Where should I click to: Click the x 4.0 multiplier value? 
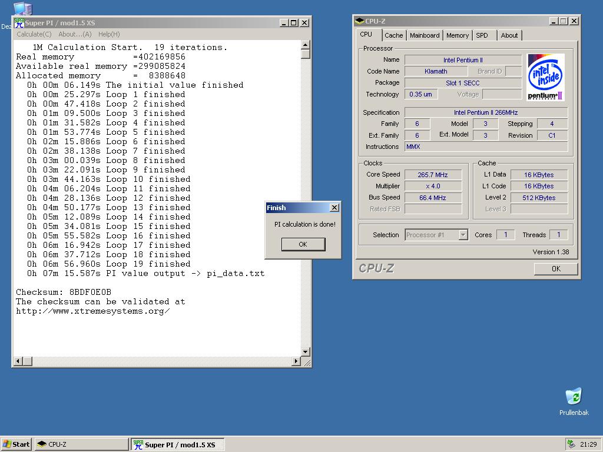point(433,186)
